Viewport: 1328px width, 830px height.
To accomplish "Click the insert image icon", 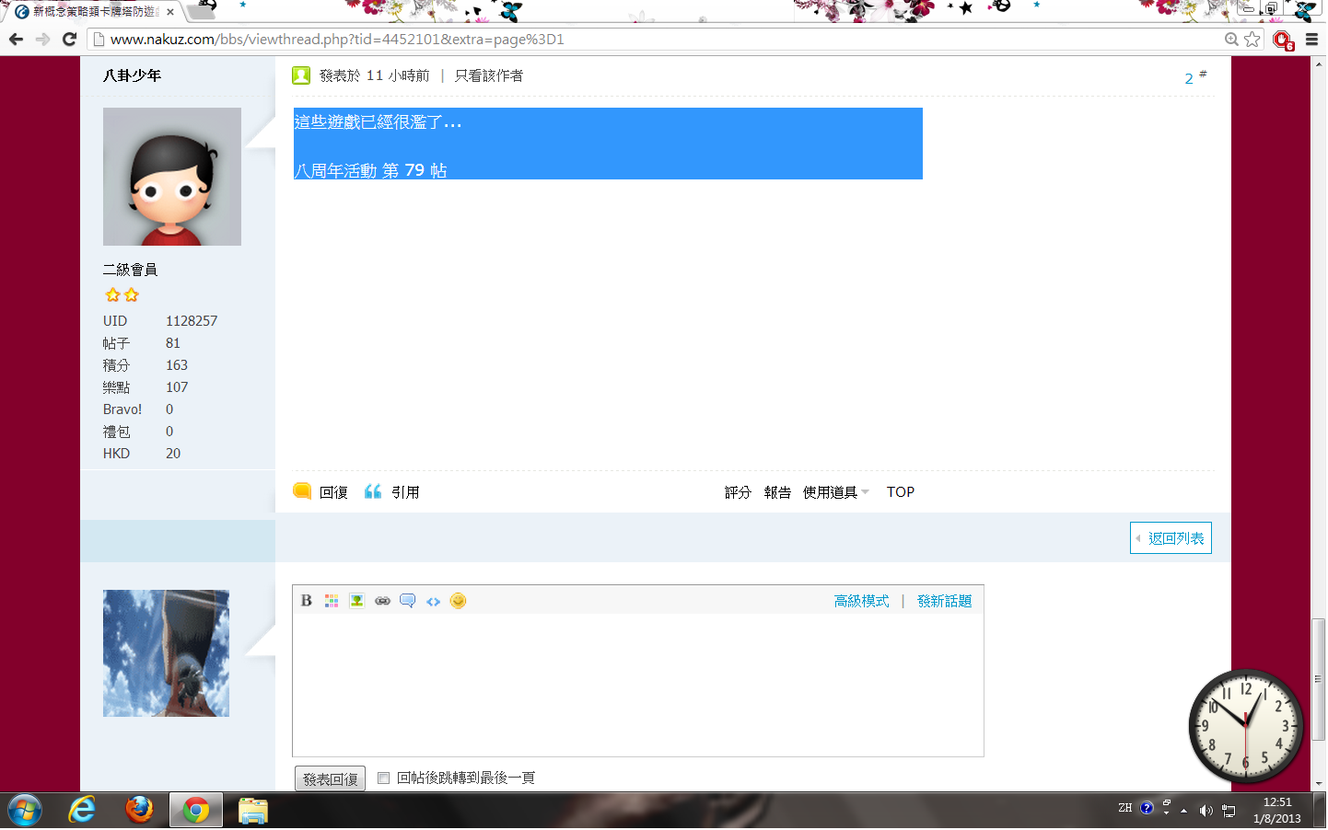I will [356, 601].
